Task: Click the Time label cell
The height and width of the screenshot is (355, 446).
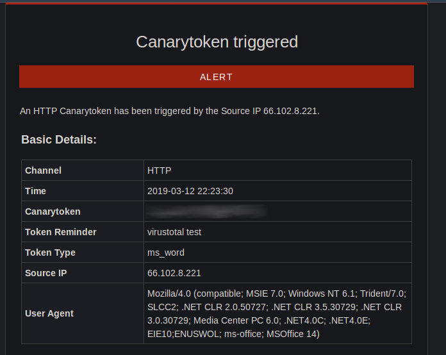Action: click(x=83, y=190)
